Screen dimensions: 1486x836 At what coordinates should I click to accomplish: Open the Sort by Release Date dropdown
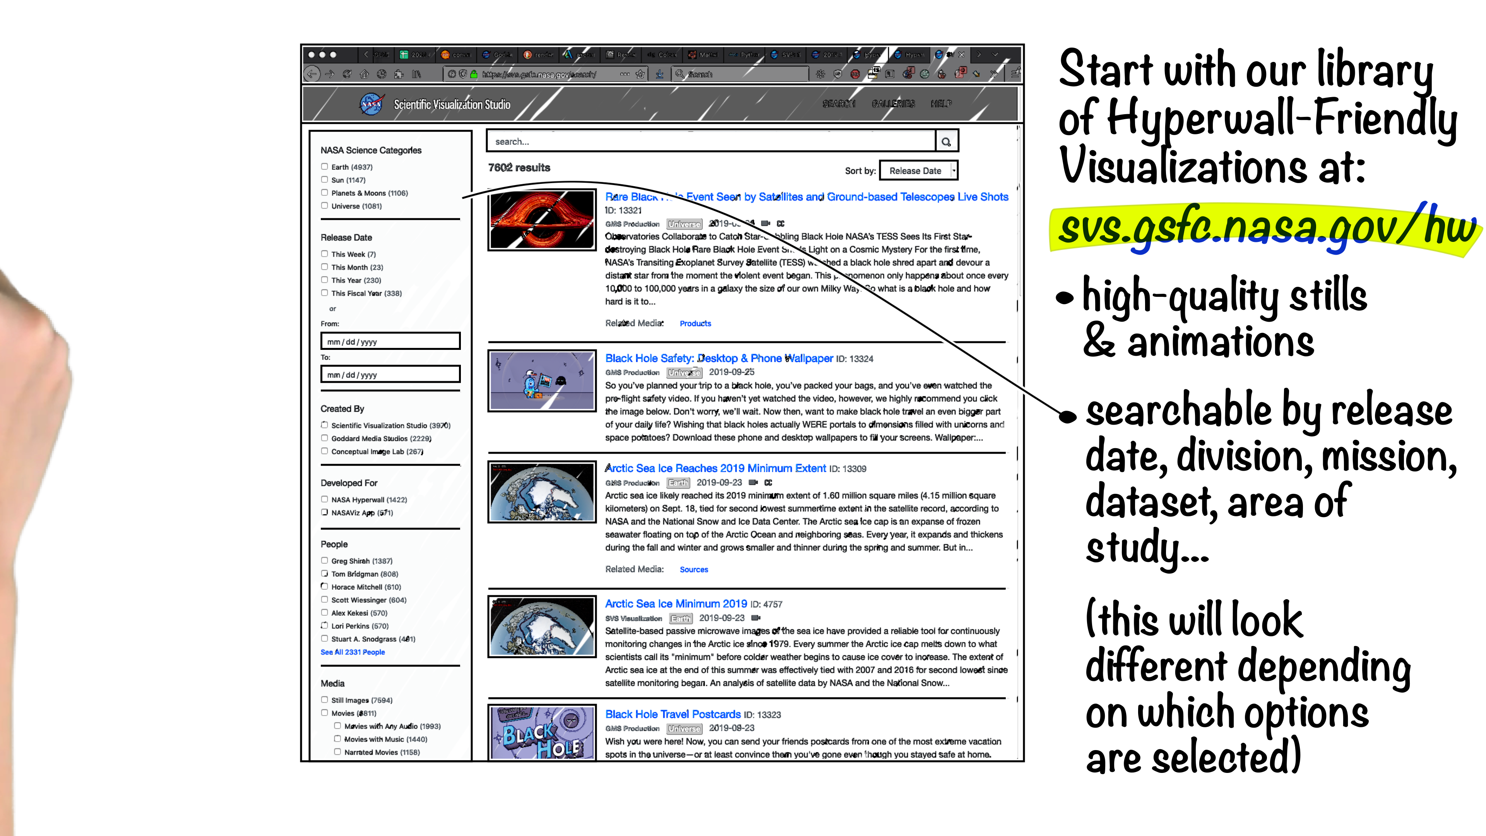point(918,170)
